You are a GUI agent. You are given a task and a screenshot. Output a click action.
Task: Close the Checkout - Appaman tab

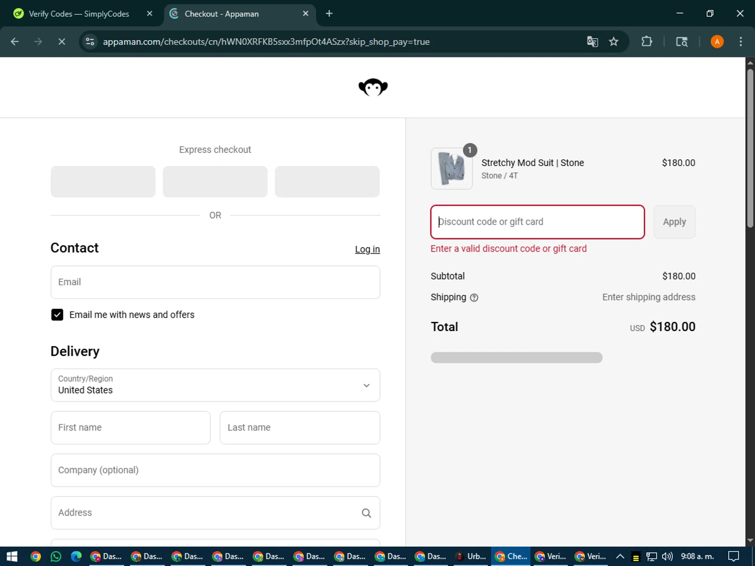[306, 14]
